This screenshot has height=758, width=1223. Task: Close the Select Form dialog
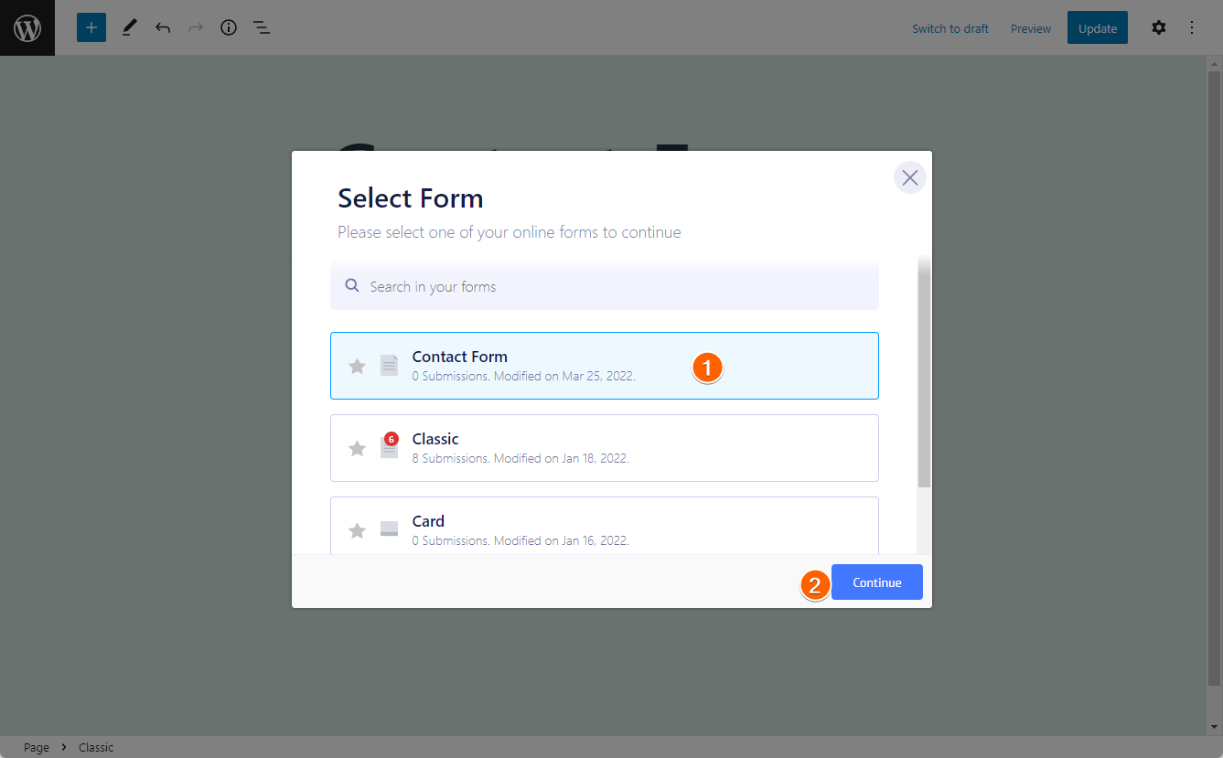tap(909, 177)
